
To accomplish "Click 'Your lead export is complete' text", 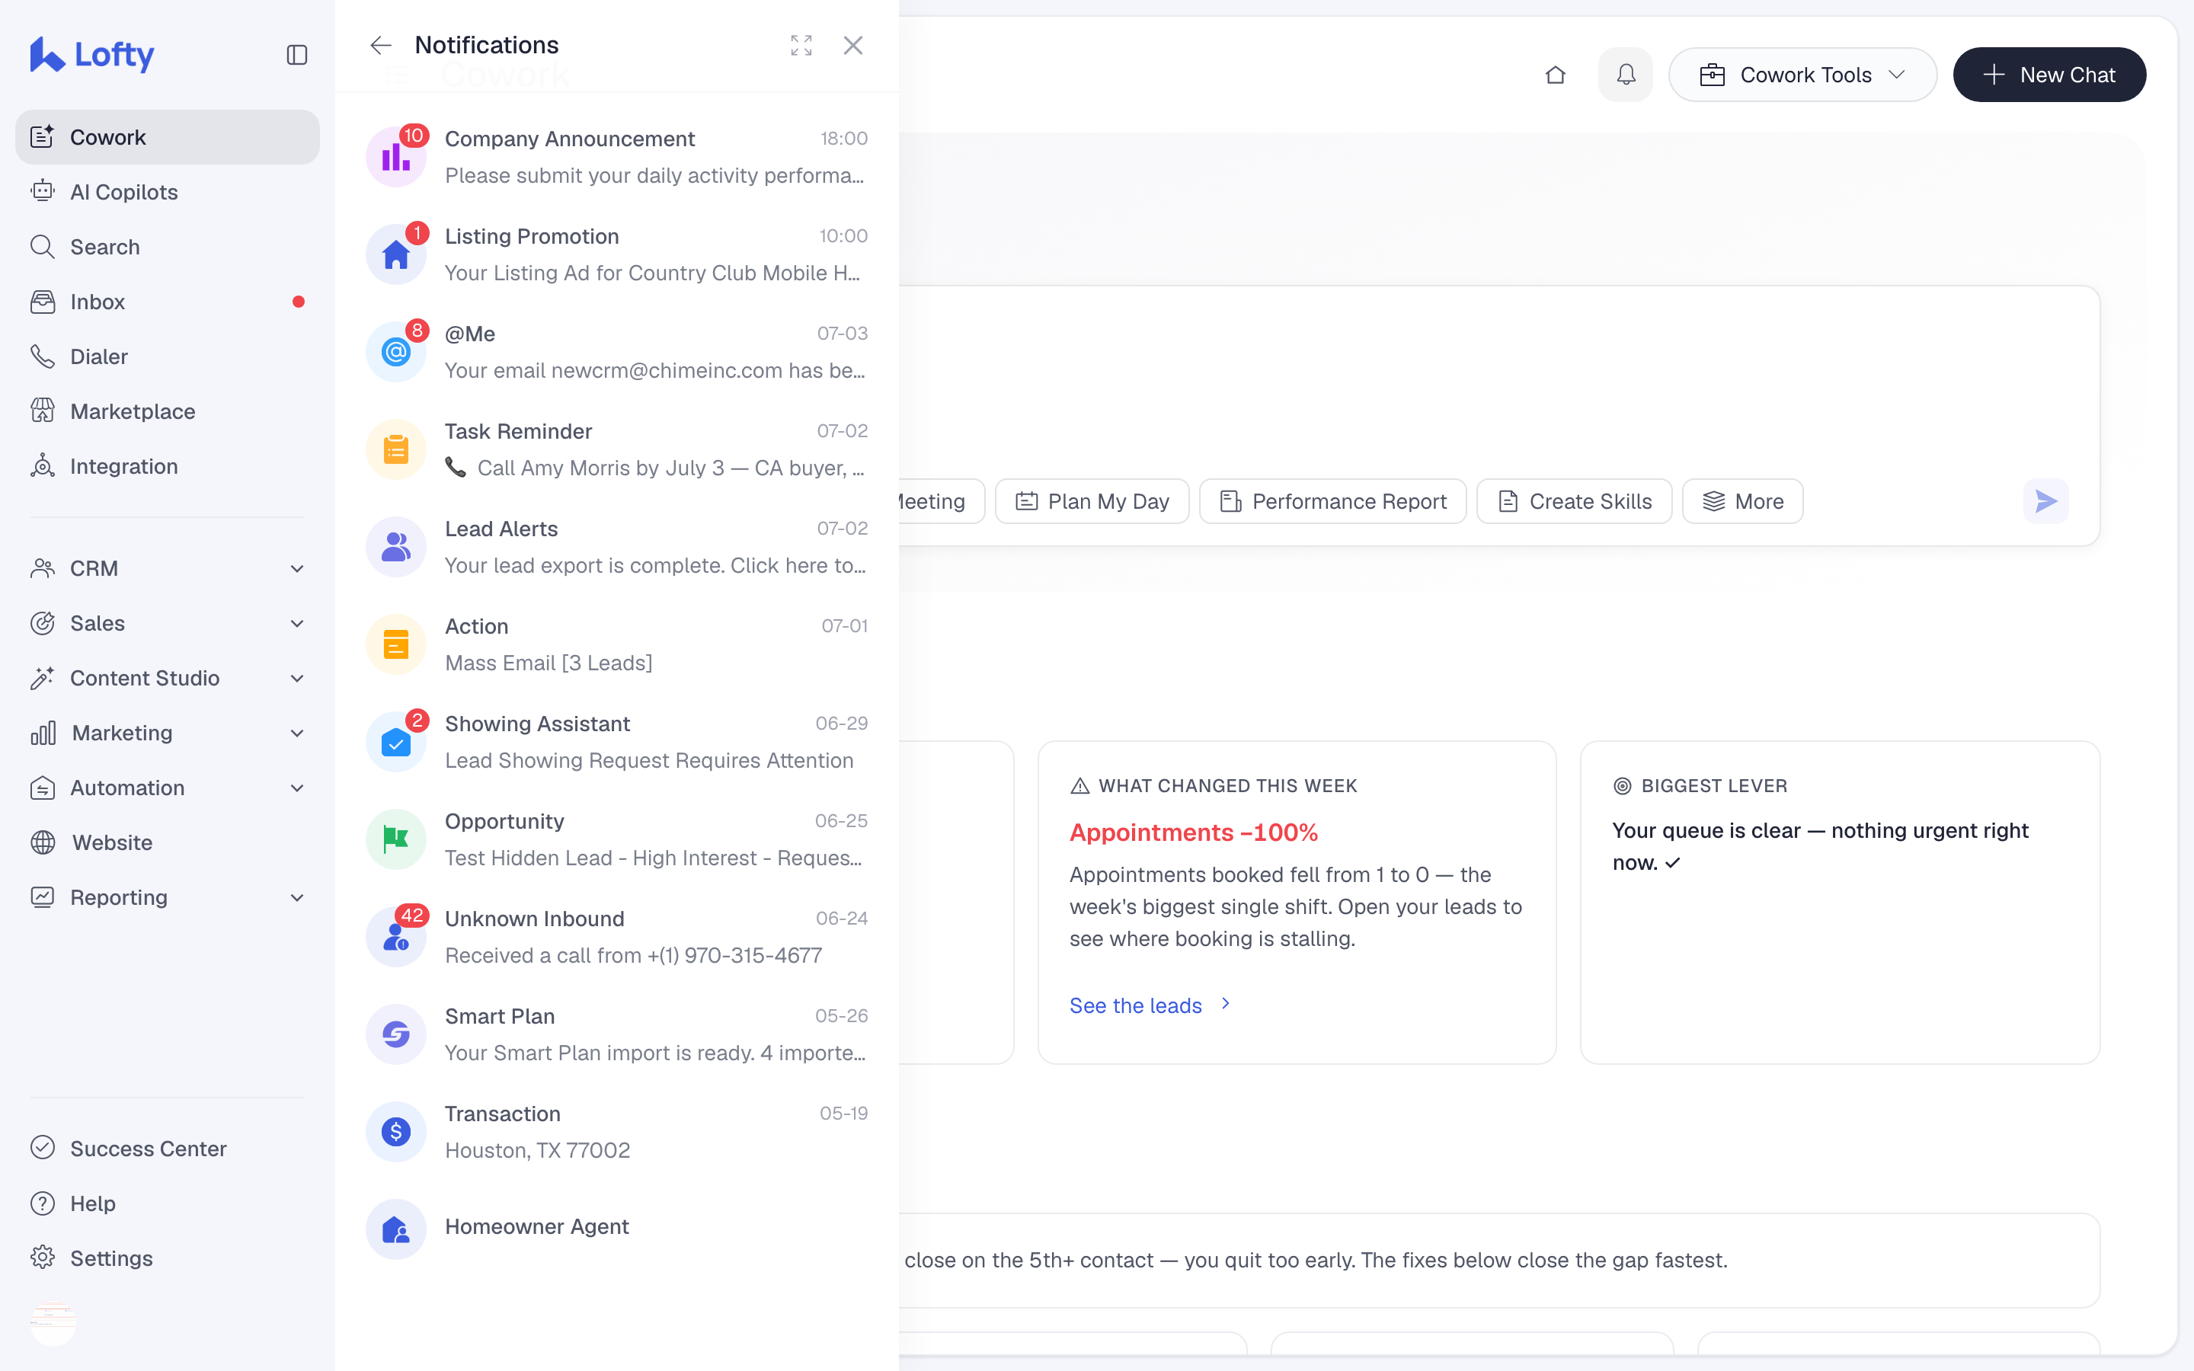I will (655, 566).
